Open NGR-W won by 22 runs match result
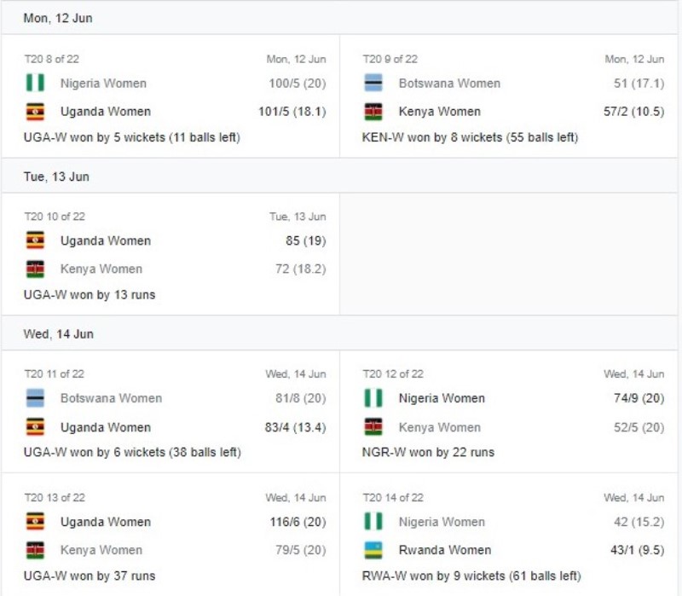 428,453
